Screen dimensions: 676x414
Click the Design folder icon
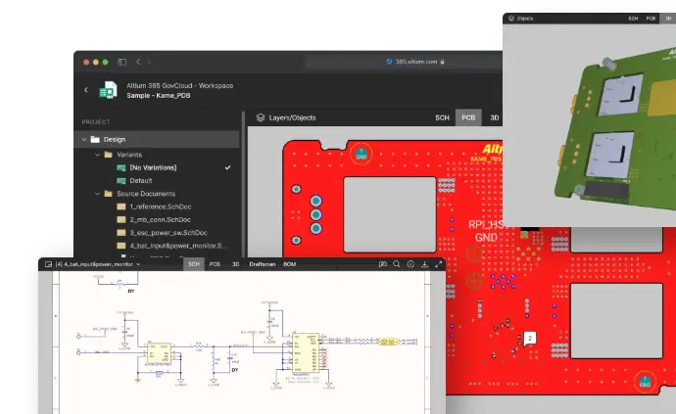pos(95,139)
